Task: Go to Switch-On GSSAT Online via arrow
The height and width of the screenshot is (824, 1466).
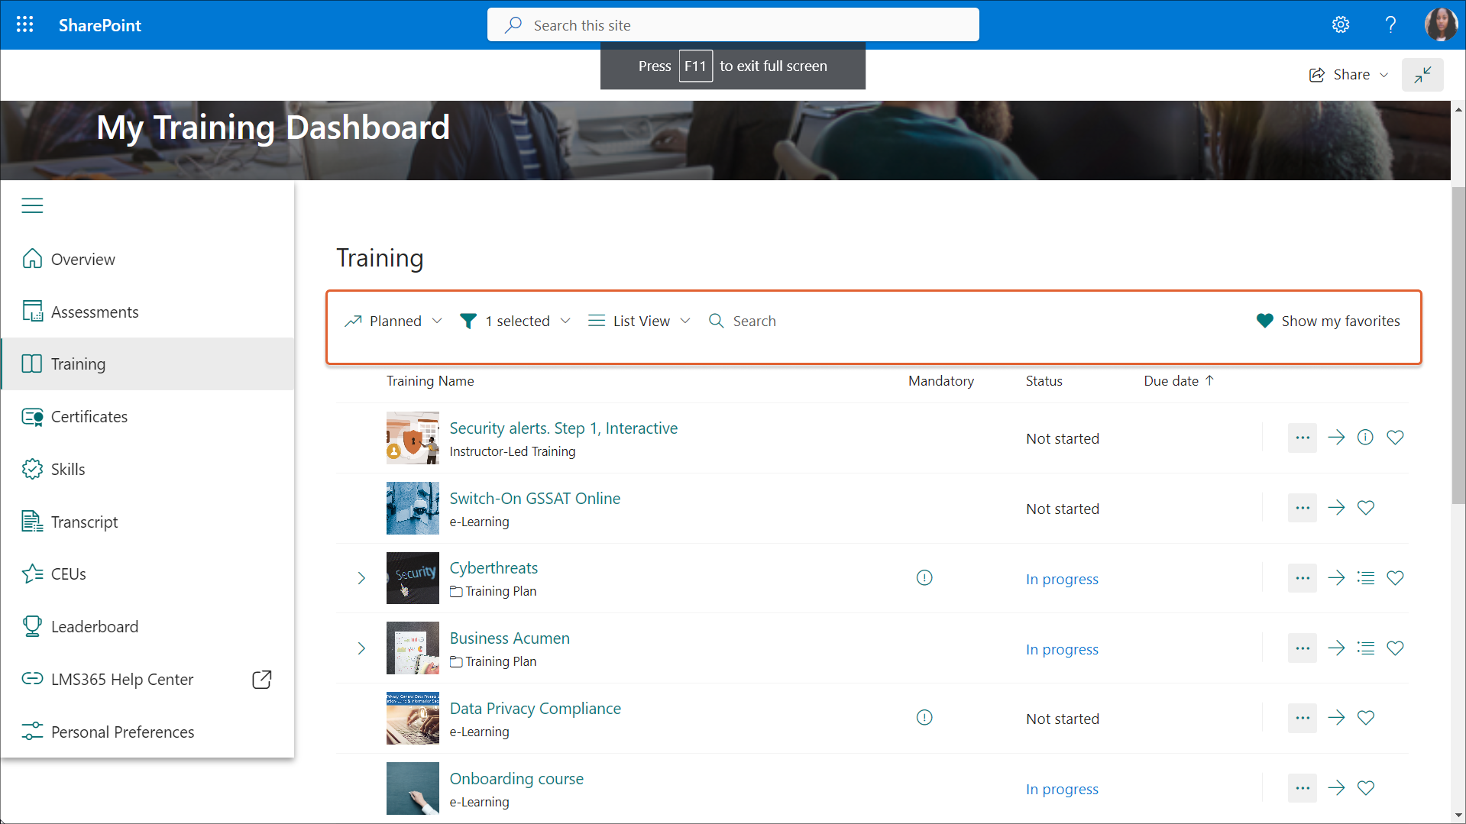Action: [x=1336, y=508]
